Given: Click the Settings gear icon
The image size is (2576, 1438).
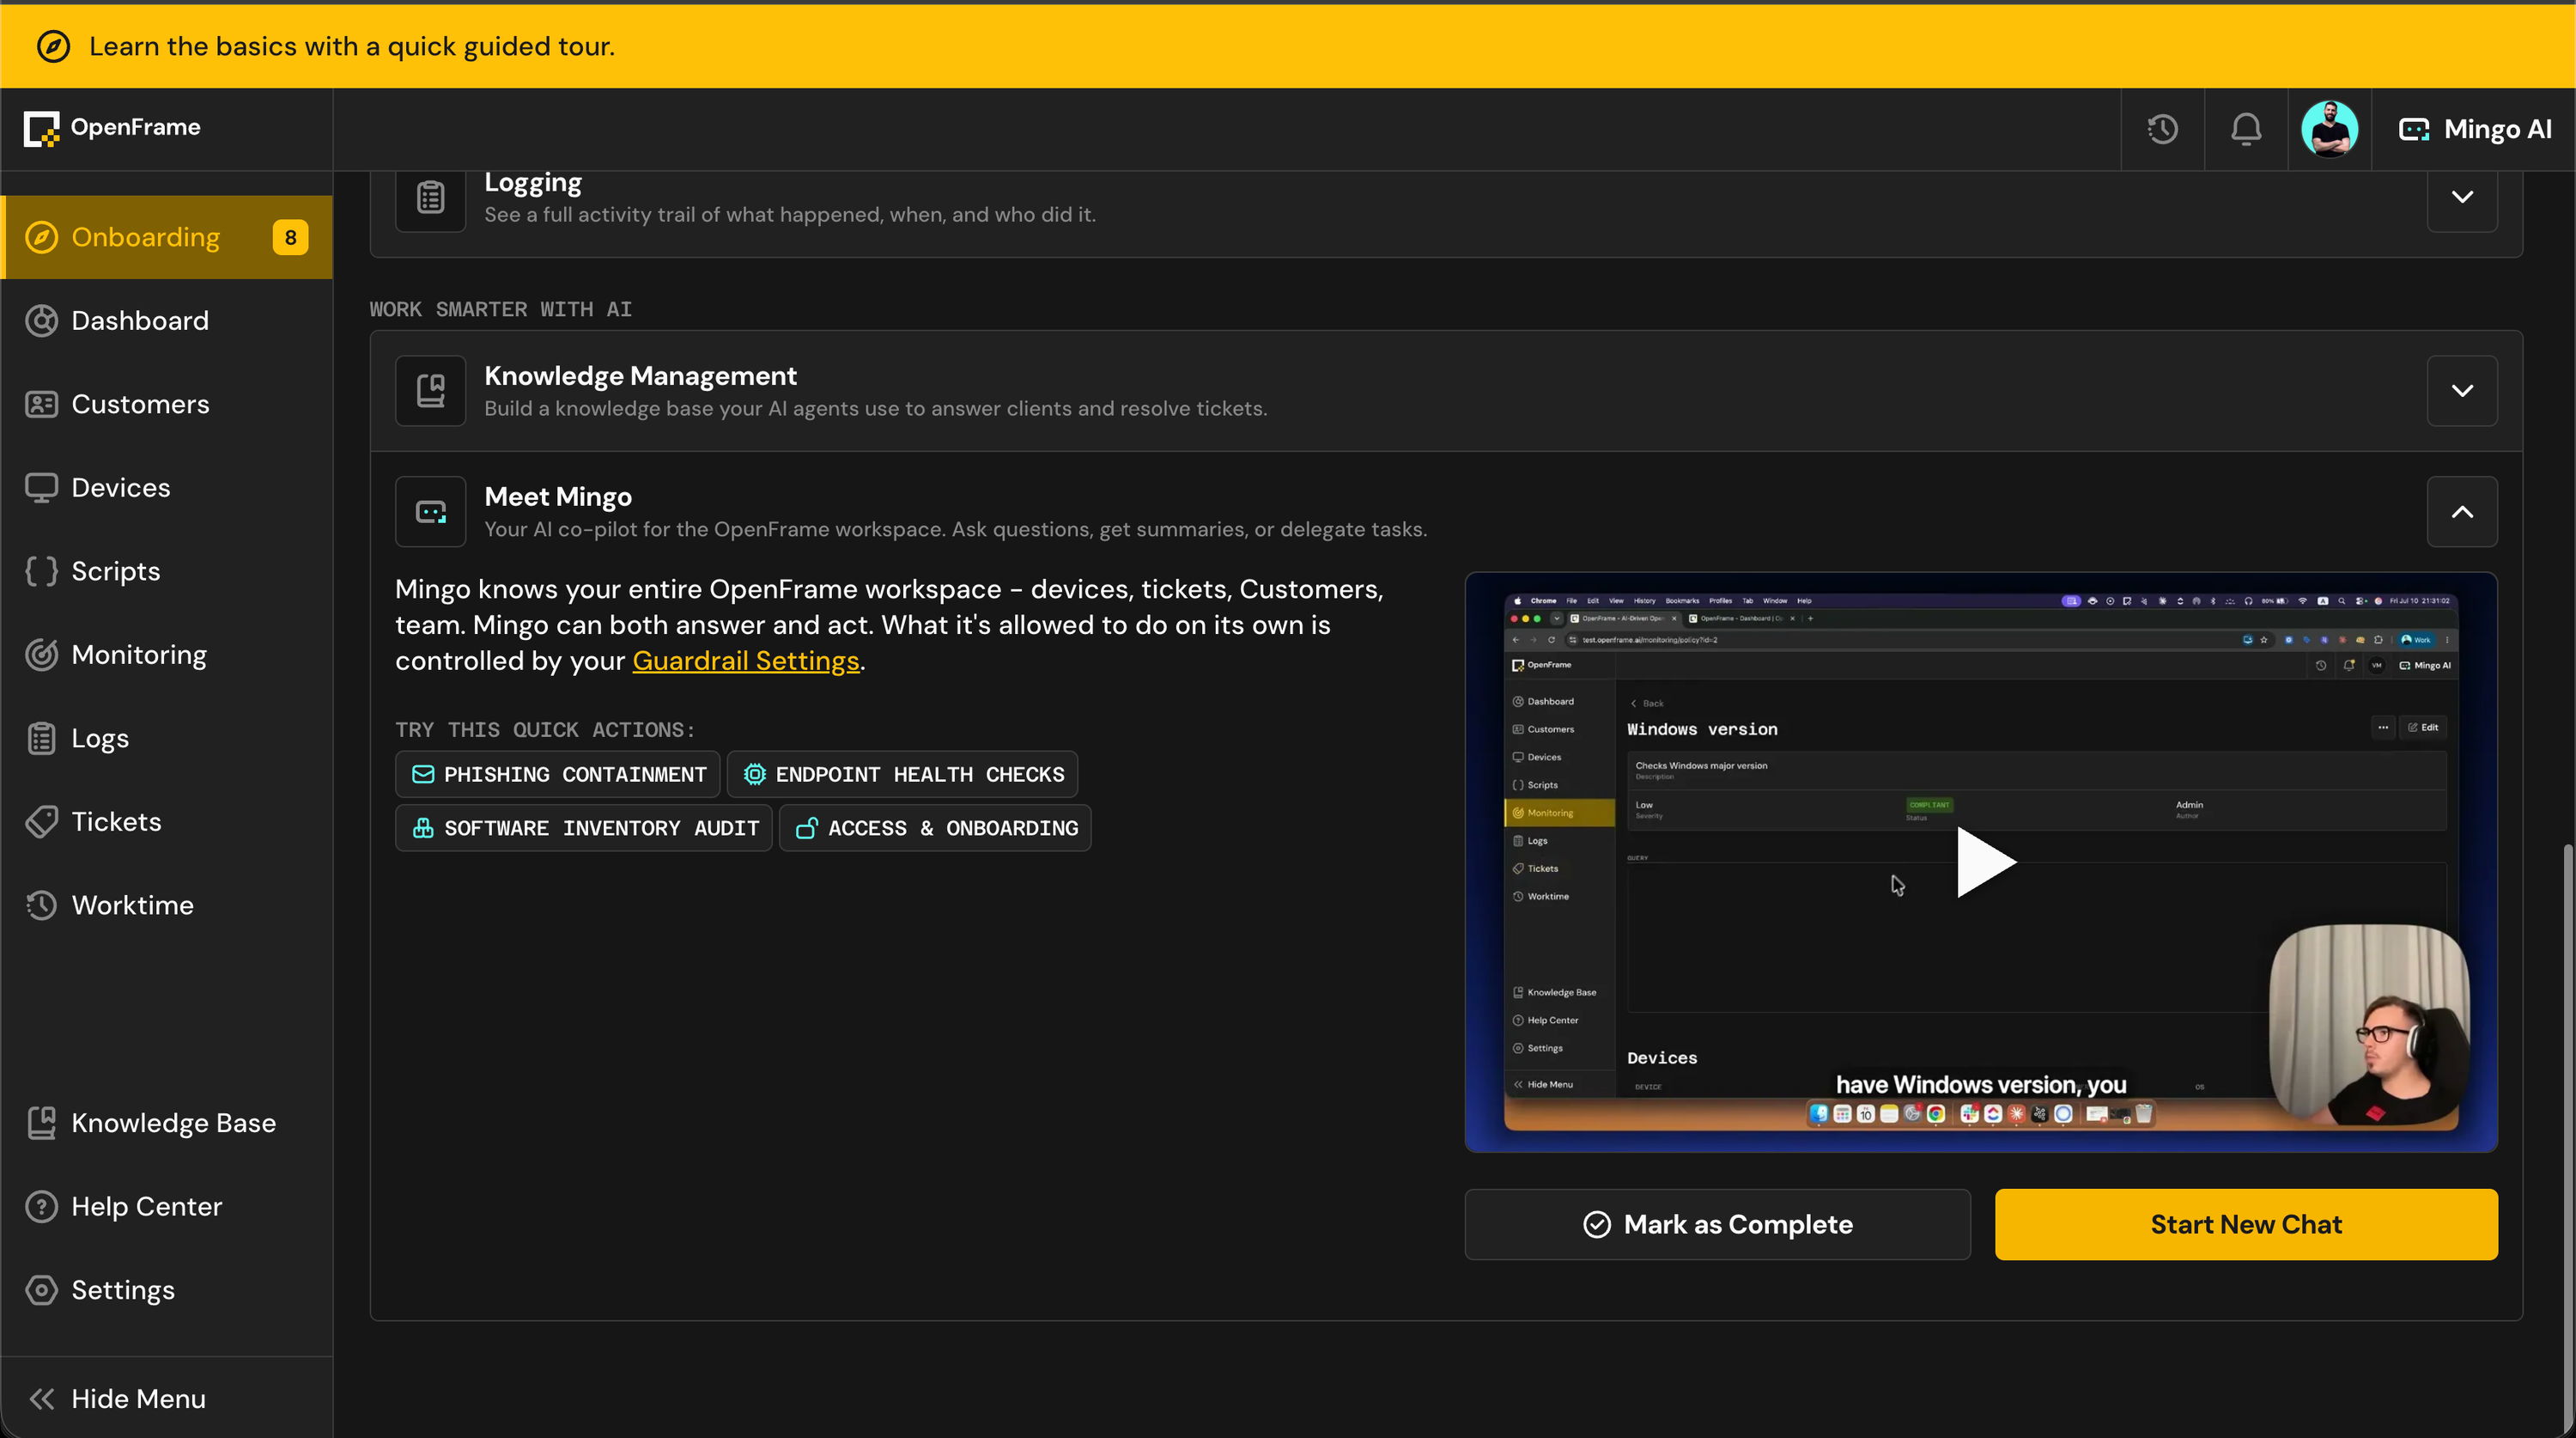Looking at the screenshot, I should point(41,1290).
